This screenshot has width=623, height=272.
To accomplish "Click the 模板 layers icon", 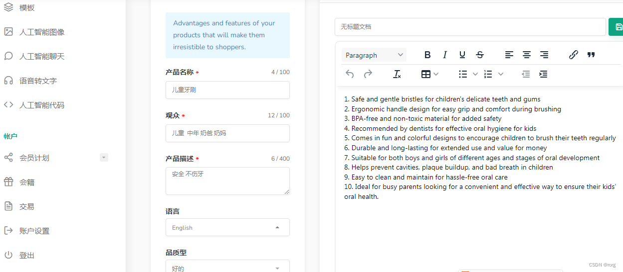I will coord(8,7).
